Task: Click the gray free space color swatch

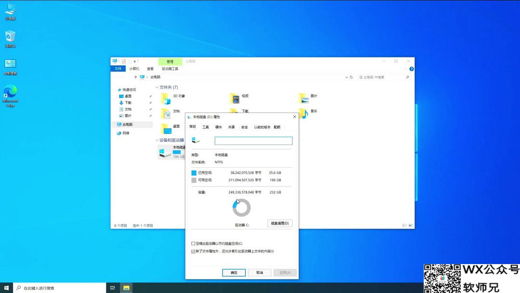Action: pos(194,180)
